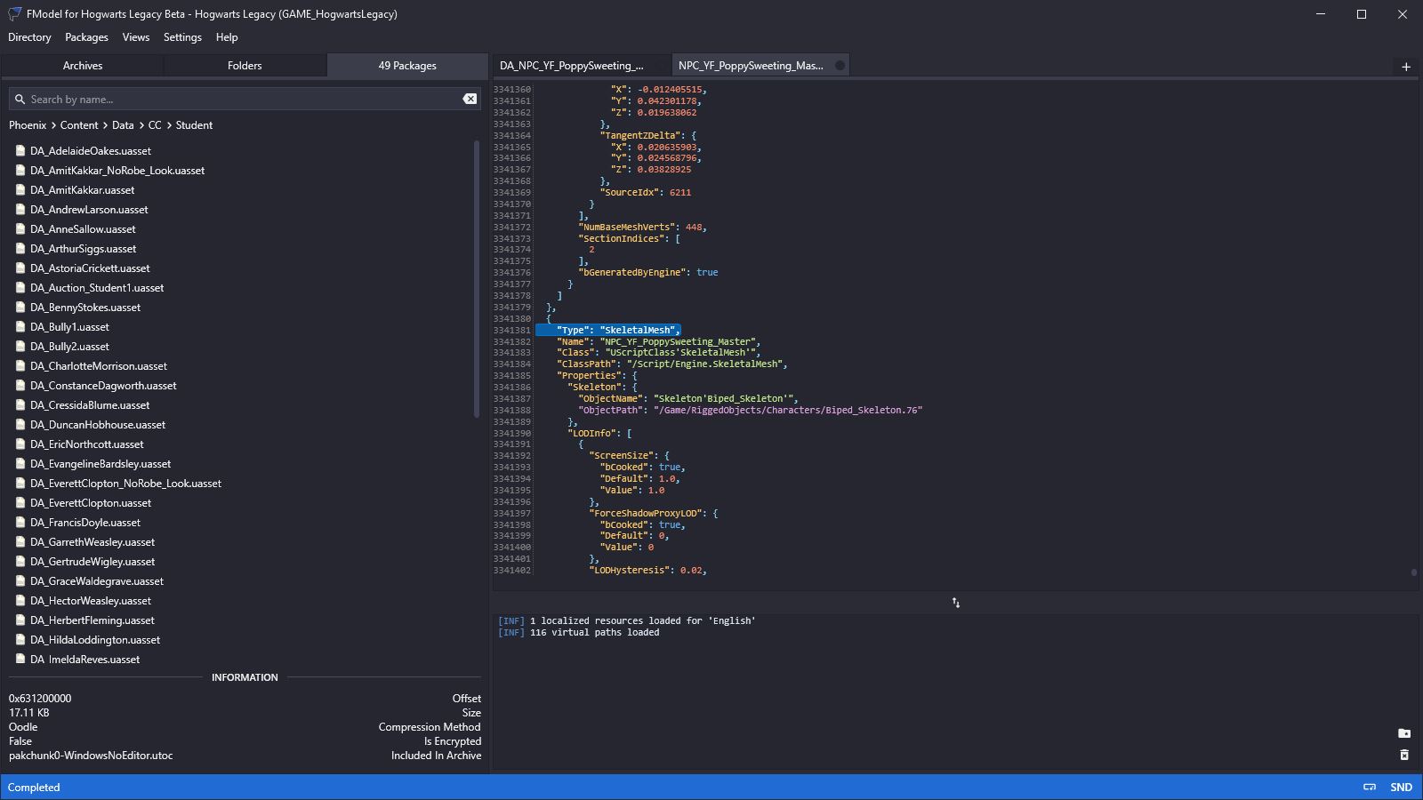1423x800 pixels.
Task: Open the Settings menu
Action: coord(182,37)
